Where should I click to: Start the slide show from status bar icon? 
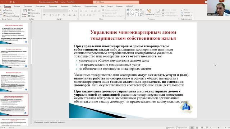tap(207, 128)
